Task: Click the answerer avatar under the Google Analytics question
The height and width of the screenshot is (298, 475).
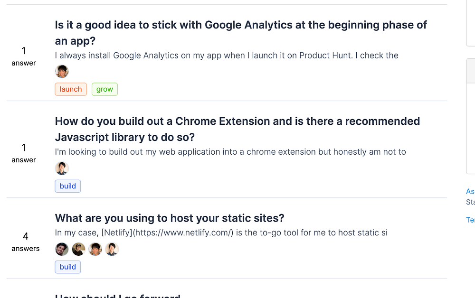Action: (62, 72)
